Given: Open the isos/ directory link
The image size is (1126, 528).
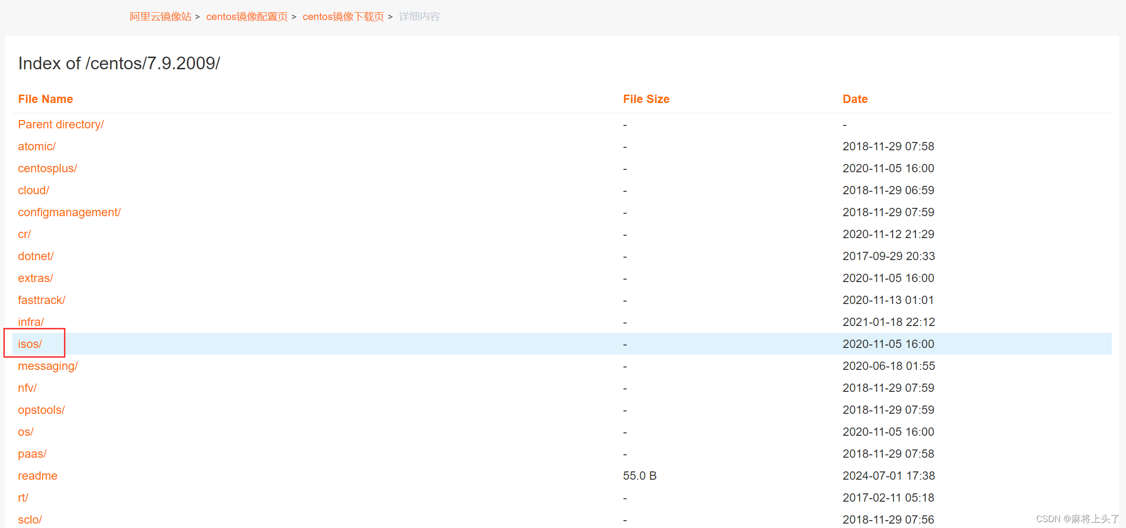Looking at the screenshot, I should pyautogui.click(x=30, y=344).
